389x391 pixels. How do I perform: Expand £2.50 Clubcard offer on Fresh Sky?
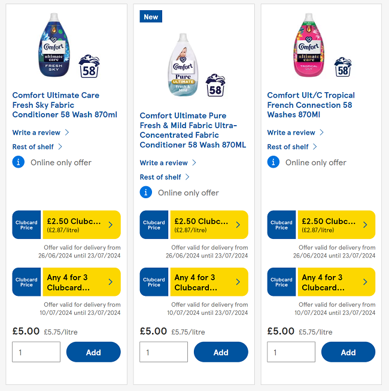81,225
